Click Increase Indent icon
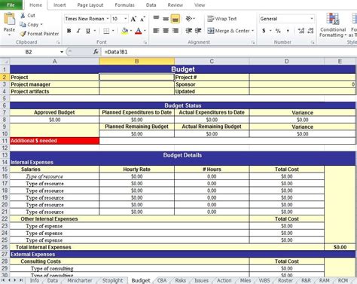This screenshot has width=357, height=284. pos(198,31)
